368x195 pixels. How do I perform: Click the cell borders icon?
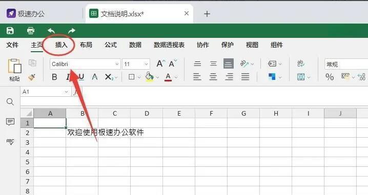coord(131,77)
